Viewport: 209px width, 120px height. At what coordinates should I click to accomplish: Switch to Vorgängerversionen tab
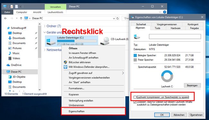click(x=167, y=24)
